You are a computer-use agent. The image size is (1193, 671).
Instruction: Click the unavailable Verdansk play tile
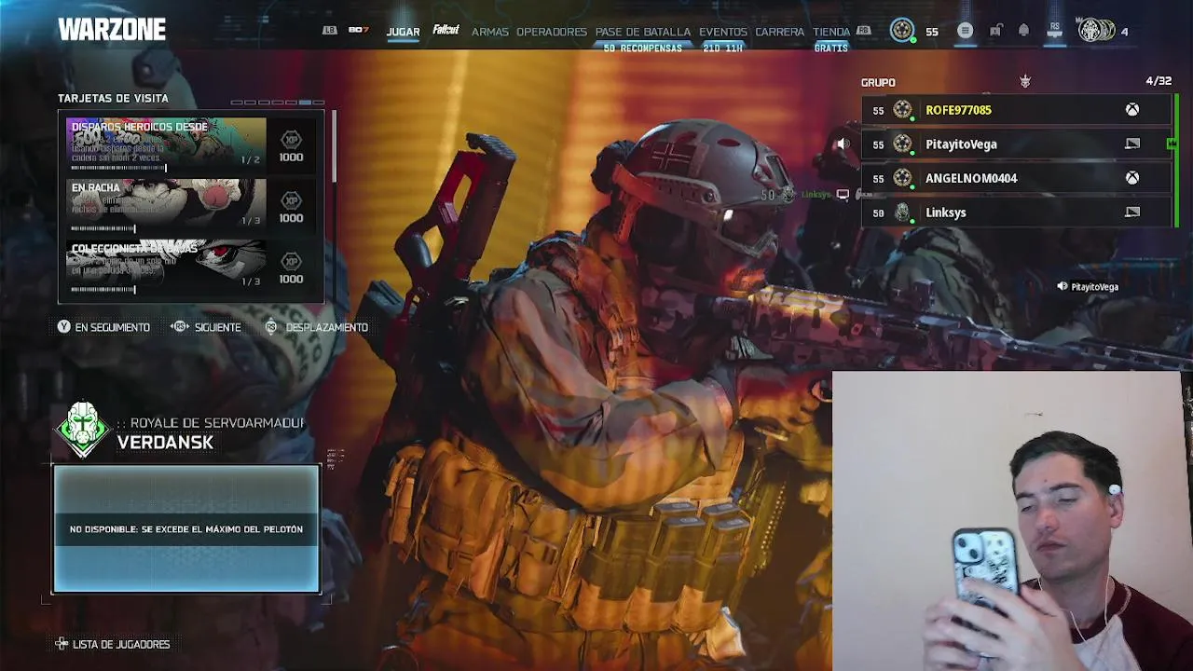click(x=186, y=529)
